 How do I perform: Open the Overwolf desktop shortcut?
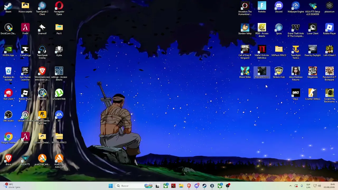point(42,29)
